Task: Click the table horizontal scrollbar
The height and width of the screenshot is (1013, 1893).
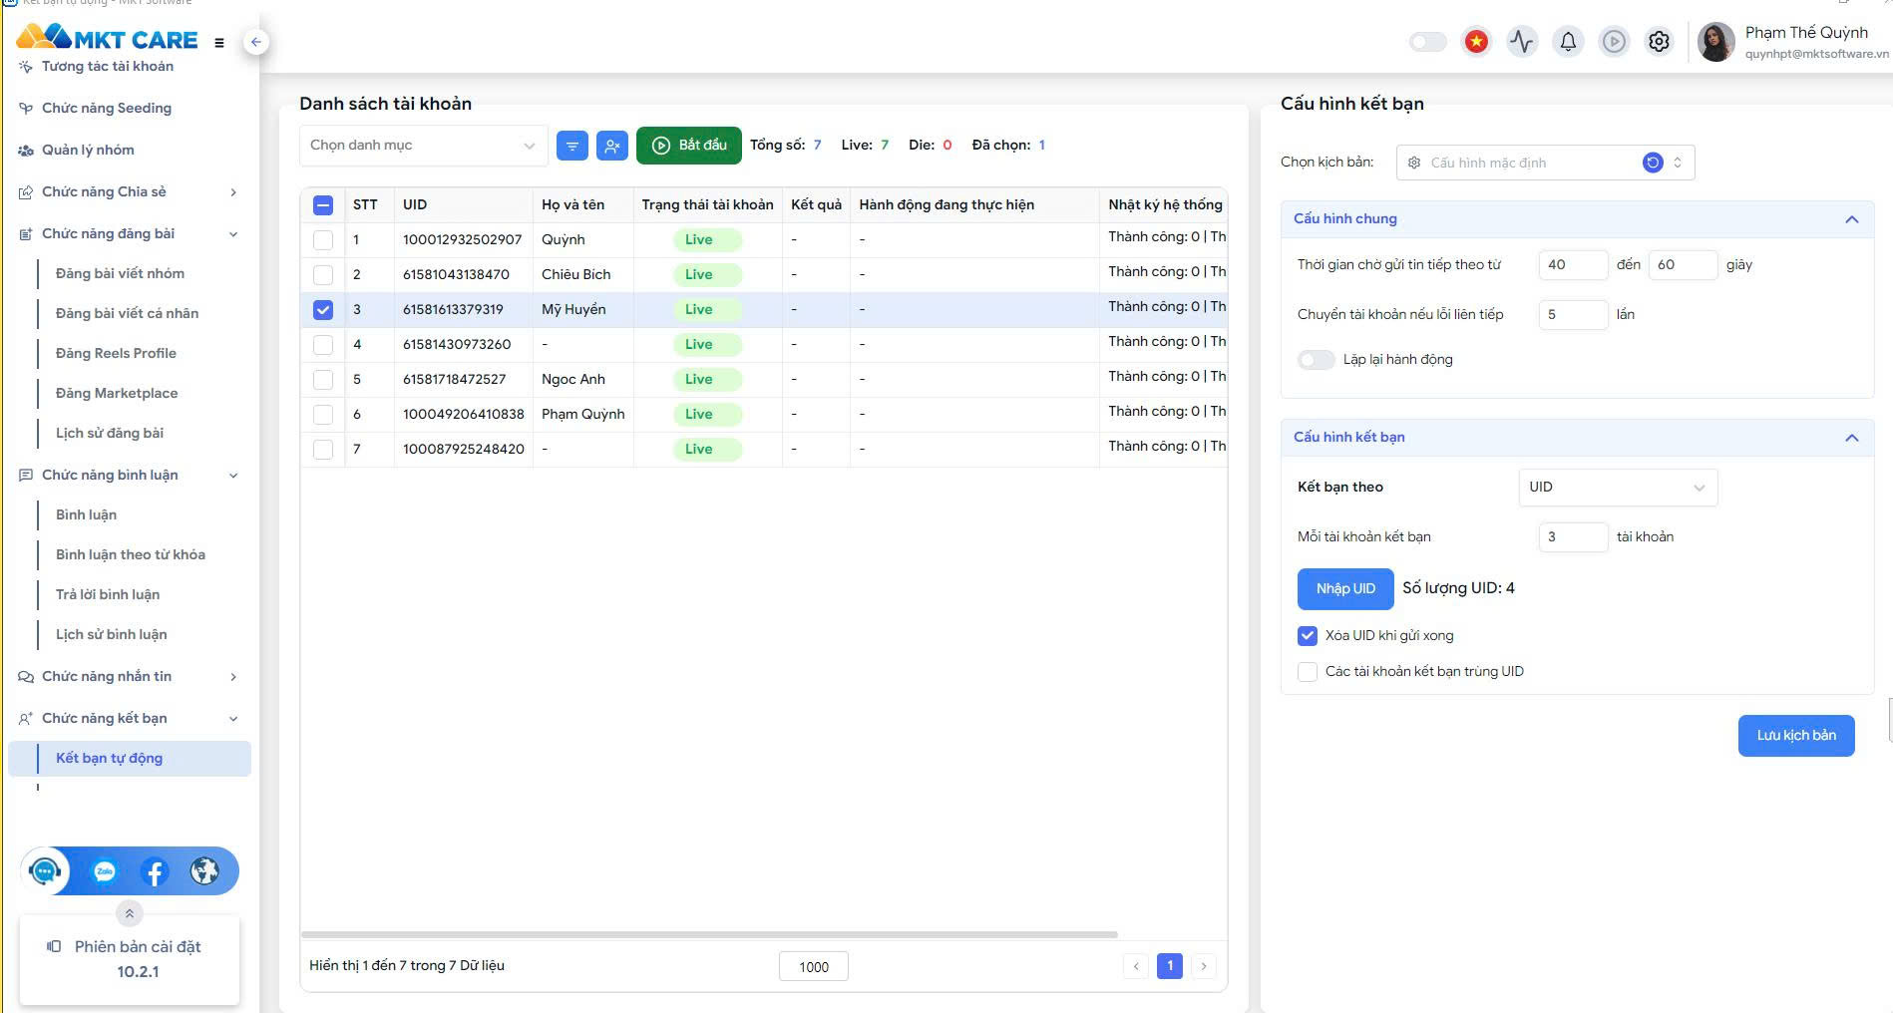Action: [x=709, y=934]
